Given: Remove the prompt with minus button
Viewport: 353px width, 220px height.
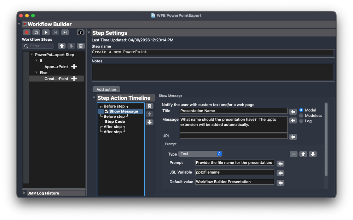Looking at the screenshot, I should click(294, 154).
